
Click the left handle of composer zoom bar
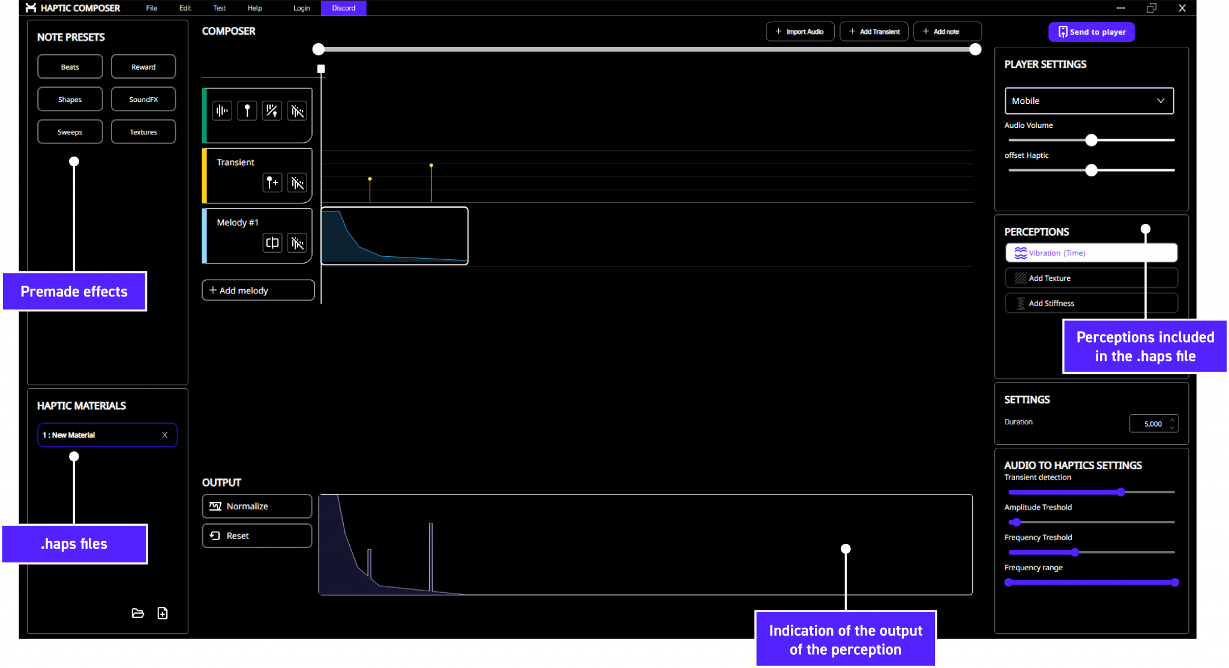click(319, 49)
